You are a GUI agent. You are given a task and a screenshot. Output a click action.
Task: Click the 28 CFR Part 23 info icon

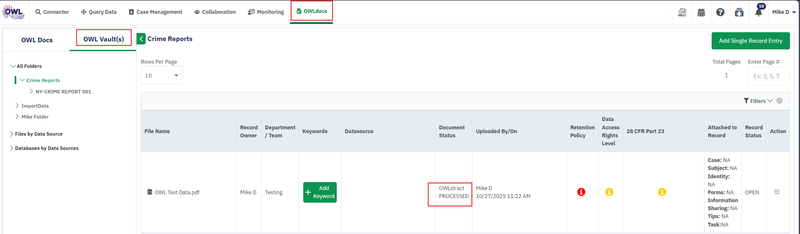point(662,192)
